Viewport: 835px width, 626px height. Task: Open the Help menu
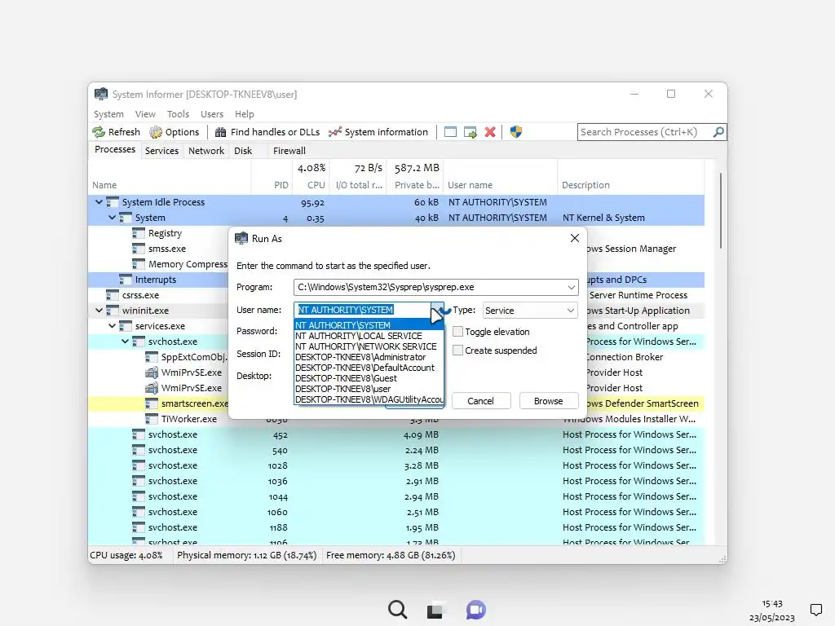[x=245, y=114]
